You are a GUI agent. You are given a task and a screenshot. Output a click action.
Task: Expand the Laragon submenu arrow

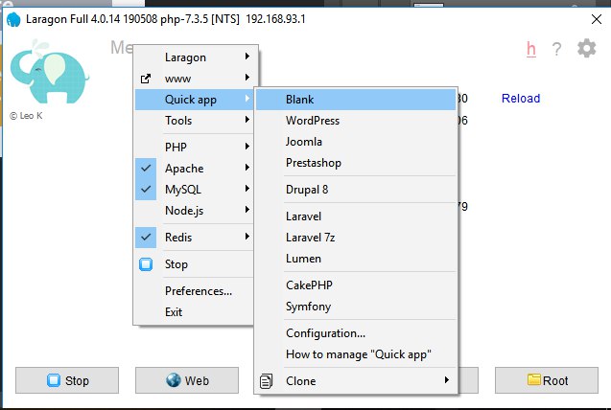click(247, 57)
